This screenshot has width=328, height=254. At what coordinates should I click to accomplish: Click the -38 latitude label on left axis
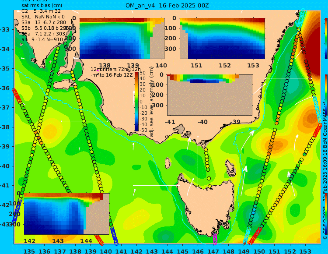click(5, 127)
